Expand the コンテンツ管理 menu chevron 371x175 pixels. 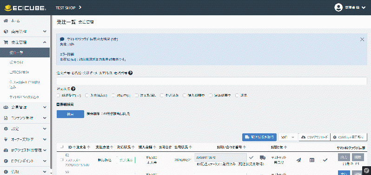(x=45, y=118)
